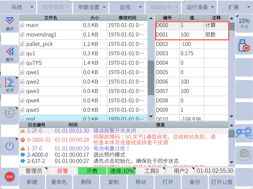Toggle the servo power button
Image resolution: width=253 pixels, height=189 pixels.
9,146
